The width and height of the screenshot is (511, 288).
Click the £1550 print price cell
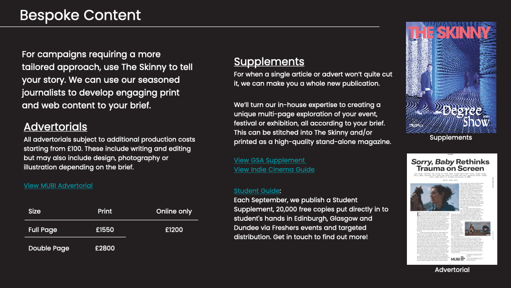click(x=105, y=230)
